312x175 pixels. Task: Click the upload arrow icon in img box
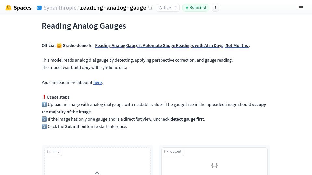(x=97, y=173)
